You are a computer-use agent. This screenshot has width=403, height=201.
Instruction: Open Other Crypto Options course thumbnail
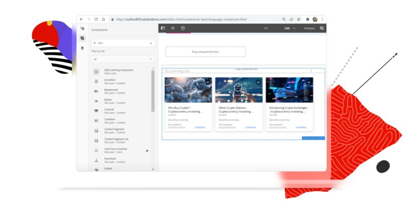(x=239, y=90)
